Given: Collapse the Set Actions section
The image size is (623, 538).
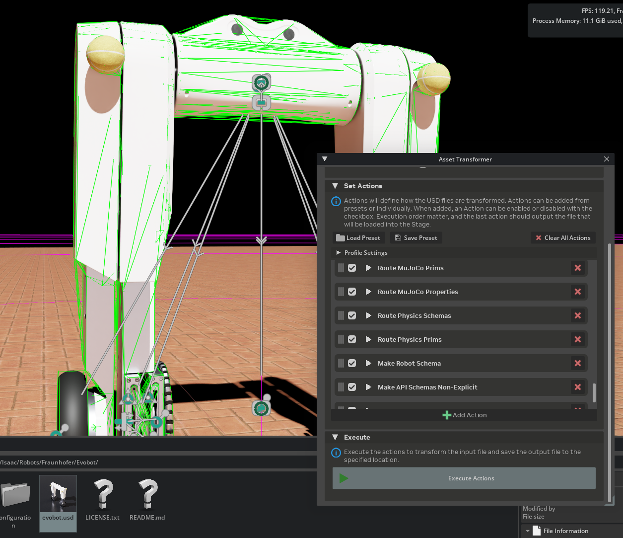Looking at the screenshot, I should pos(335,186).
